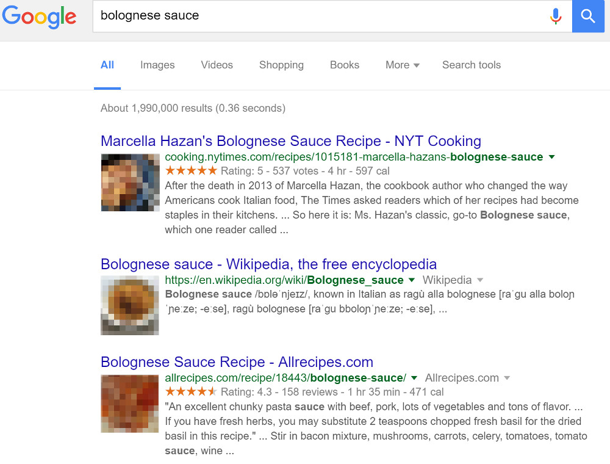Switch to the Images tab

coord(157,65)
